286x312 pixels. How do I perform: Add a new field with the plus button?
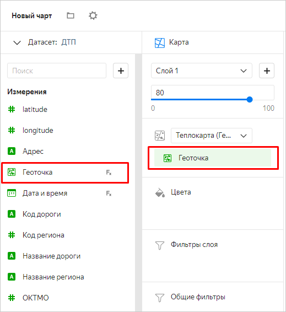(121, 71)
